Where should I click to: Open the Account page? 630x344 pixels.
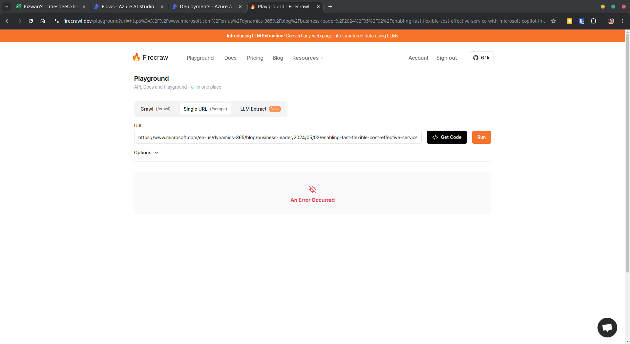coord(418,58)
